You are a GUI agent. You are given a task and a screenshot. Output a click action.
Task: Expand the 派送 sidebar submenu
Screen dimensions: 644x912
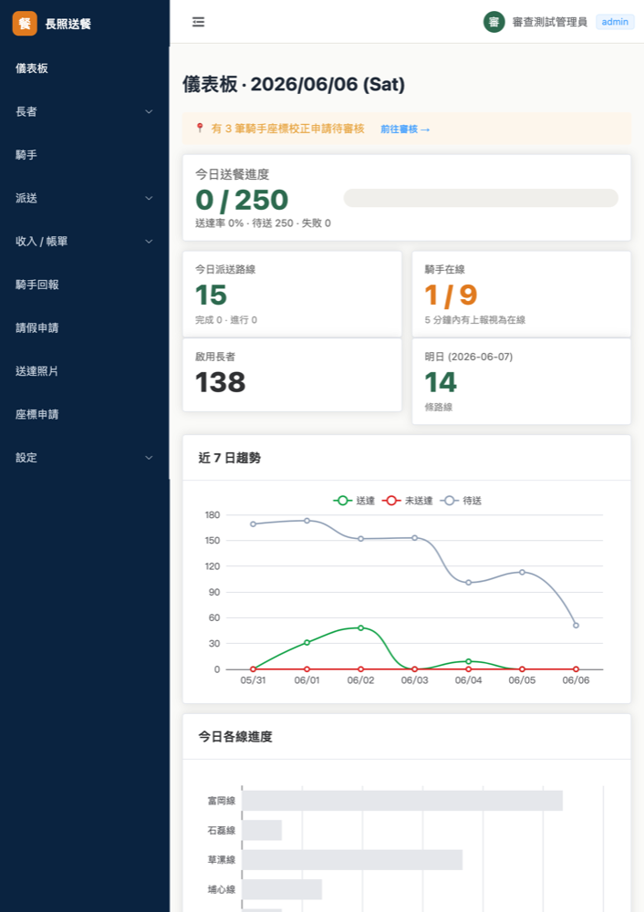[x=149, y=198]
